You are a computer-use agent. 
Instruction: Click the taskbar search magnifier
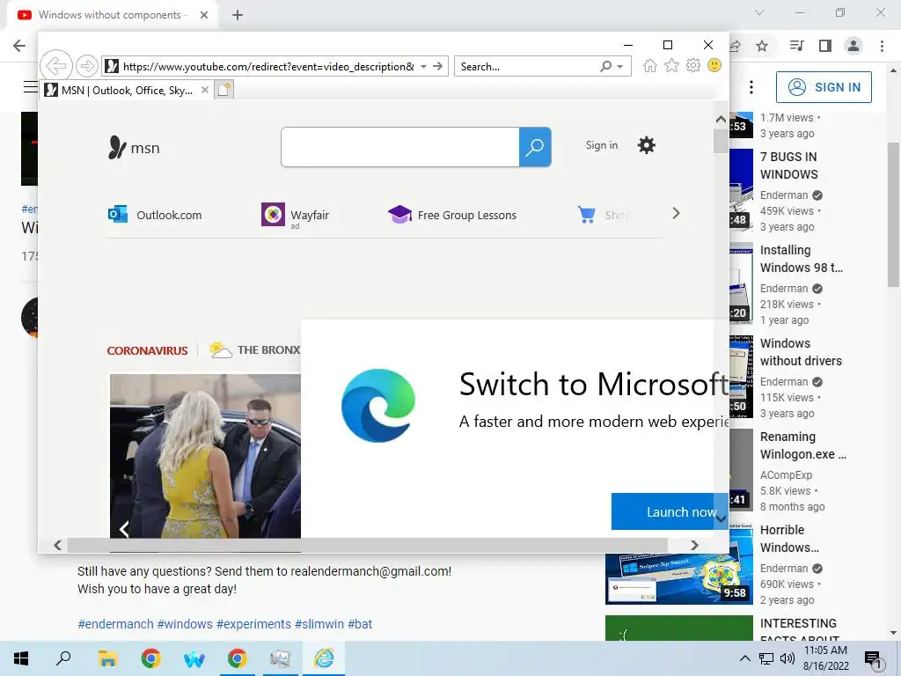pyautogui.click(x=63, y=658)
